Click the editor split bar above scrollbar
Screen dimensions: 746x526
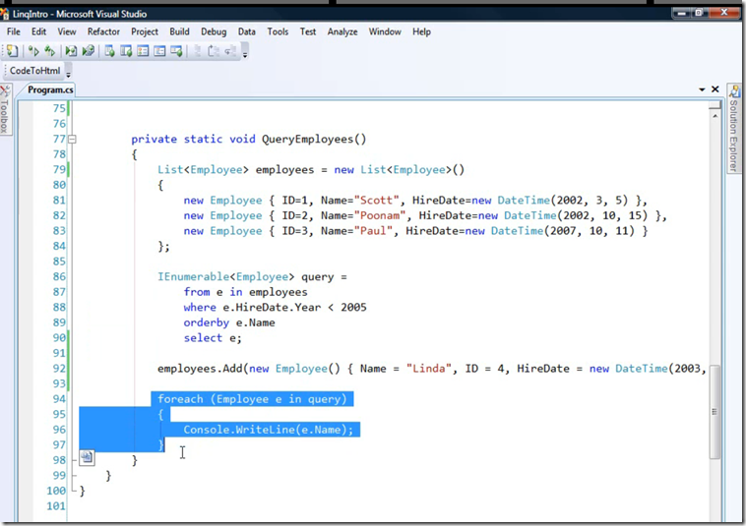[715, 105]
